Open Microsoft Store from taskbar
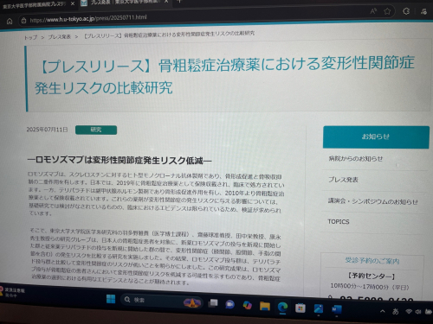 tap(301, 308)
